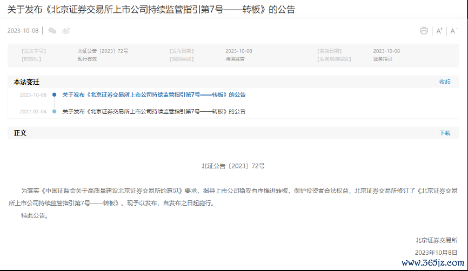468x271 pixels.
Task: Click the 正文 section heading
Action: [x=20, y=133]
